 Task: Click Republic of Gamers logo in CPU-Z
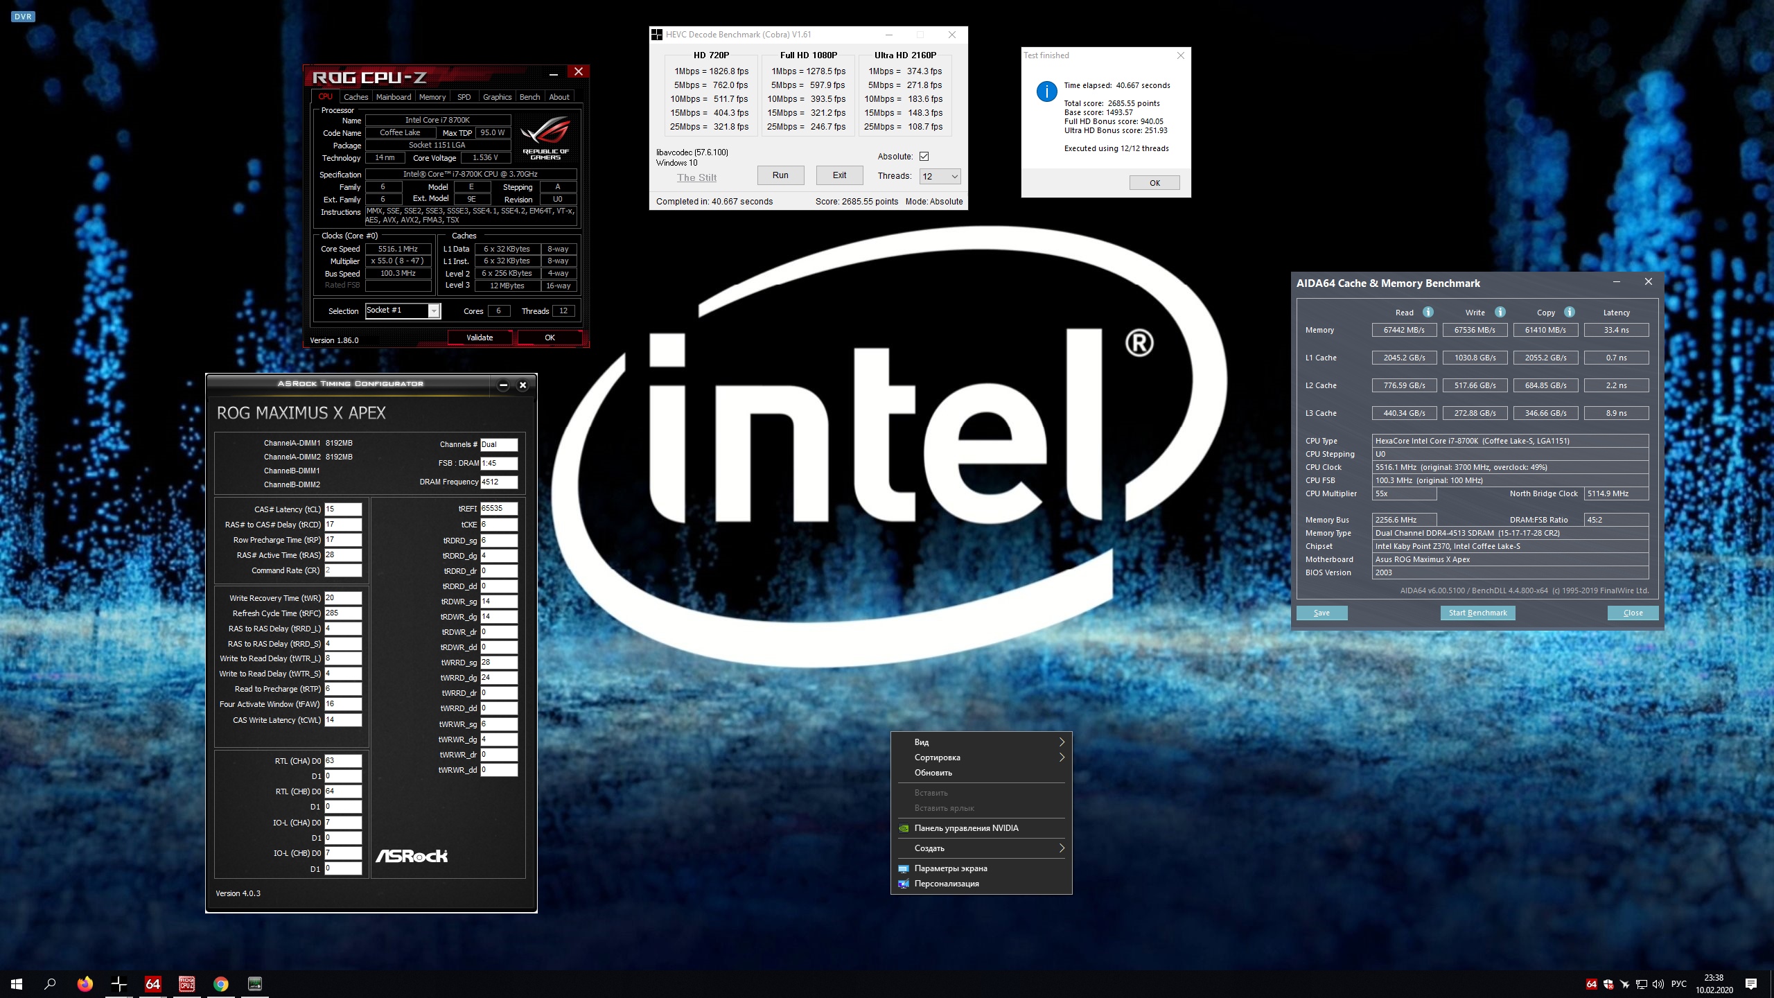545,139
